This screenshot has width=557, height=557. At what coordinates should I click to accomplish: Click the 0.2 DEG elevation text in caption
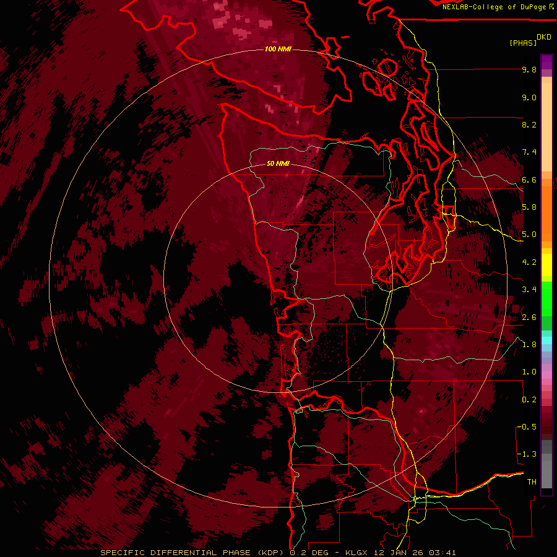tap(310, 553)
